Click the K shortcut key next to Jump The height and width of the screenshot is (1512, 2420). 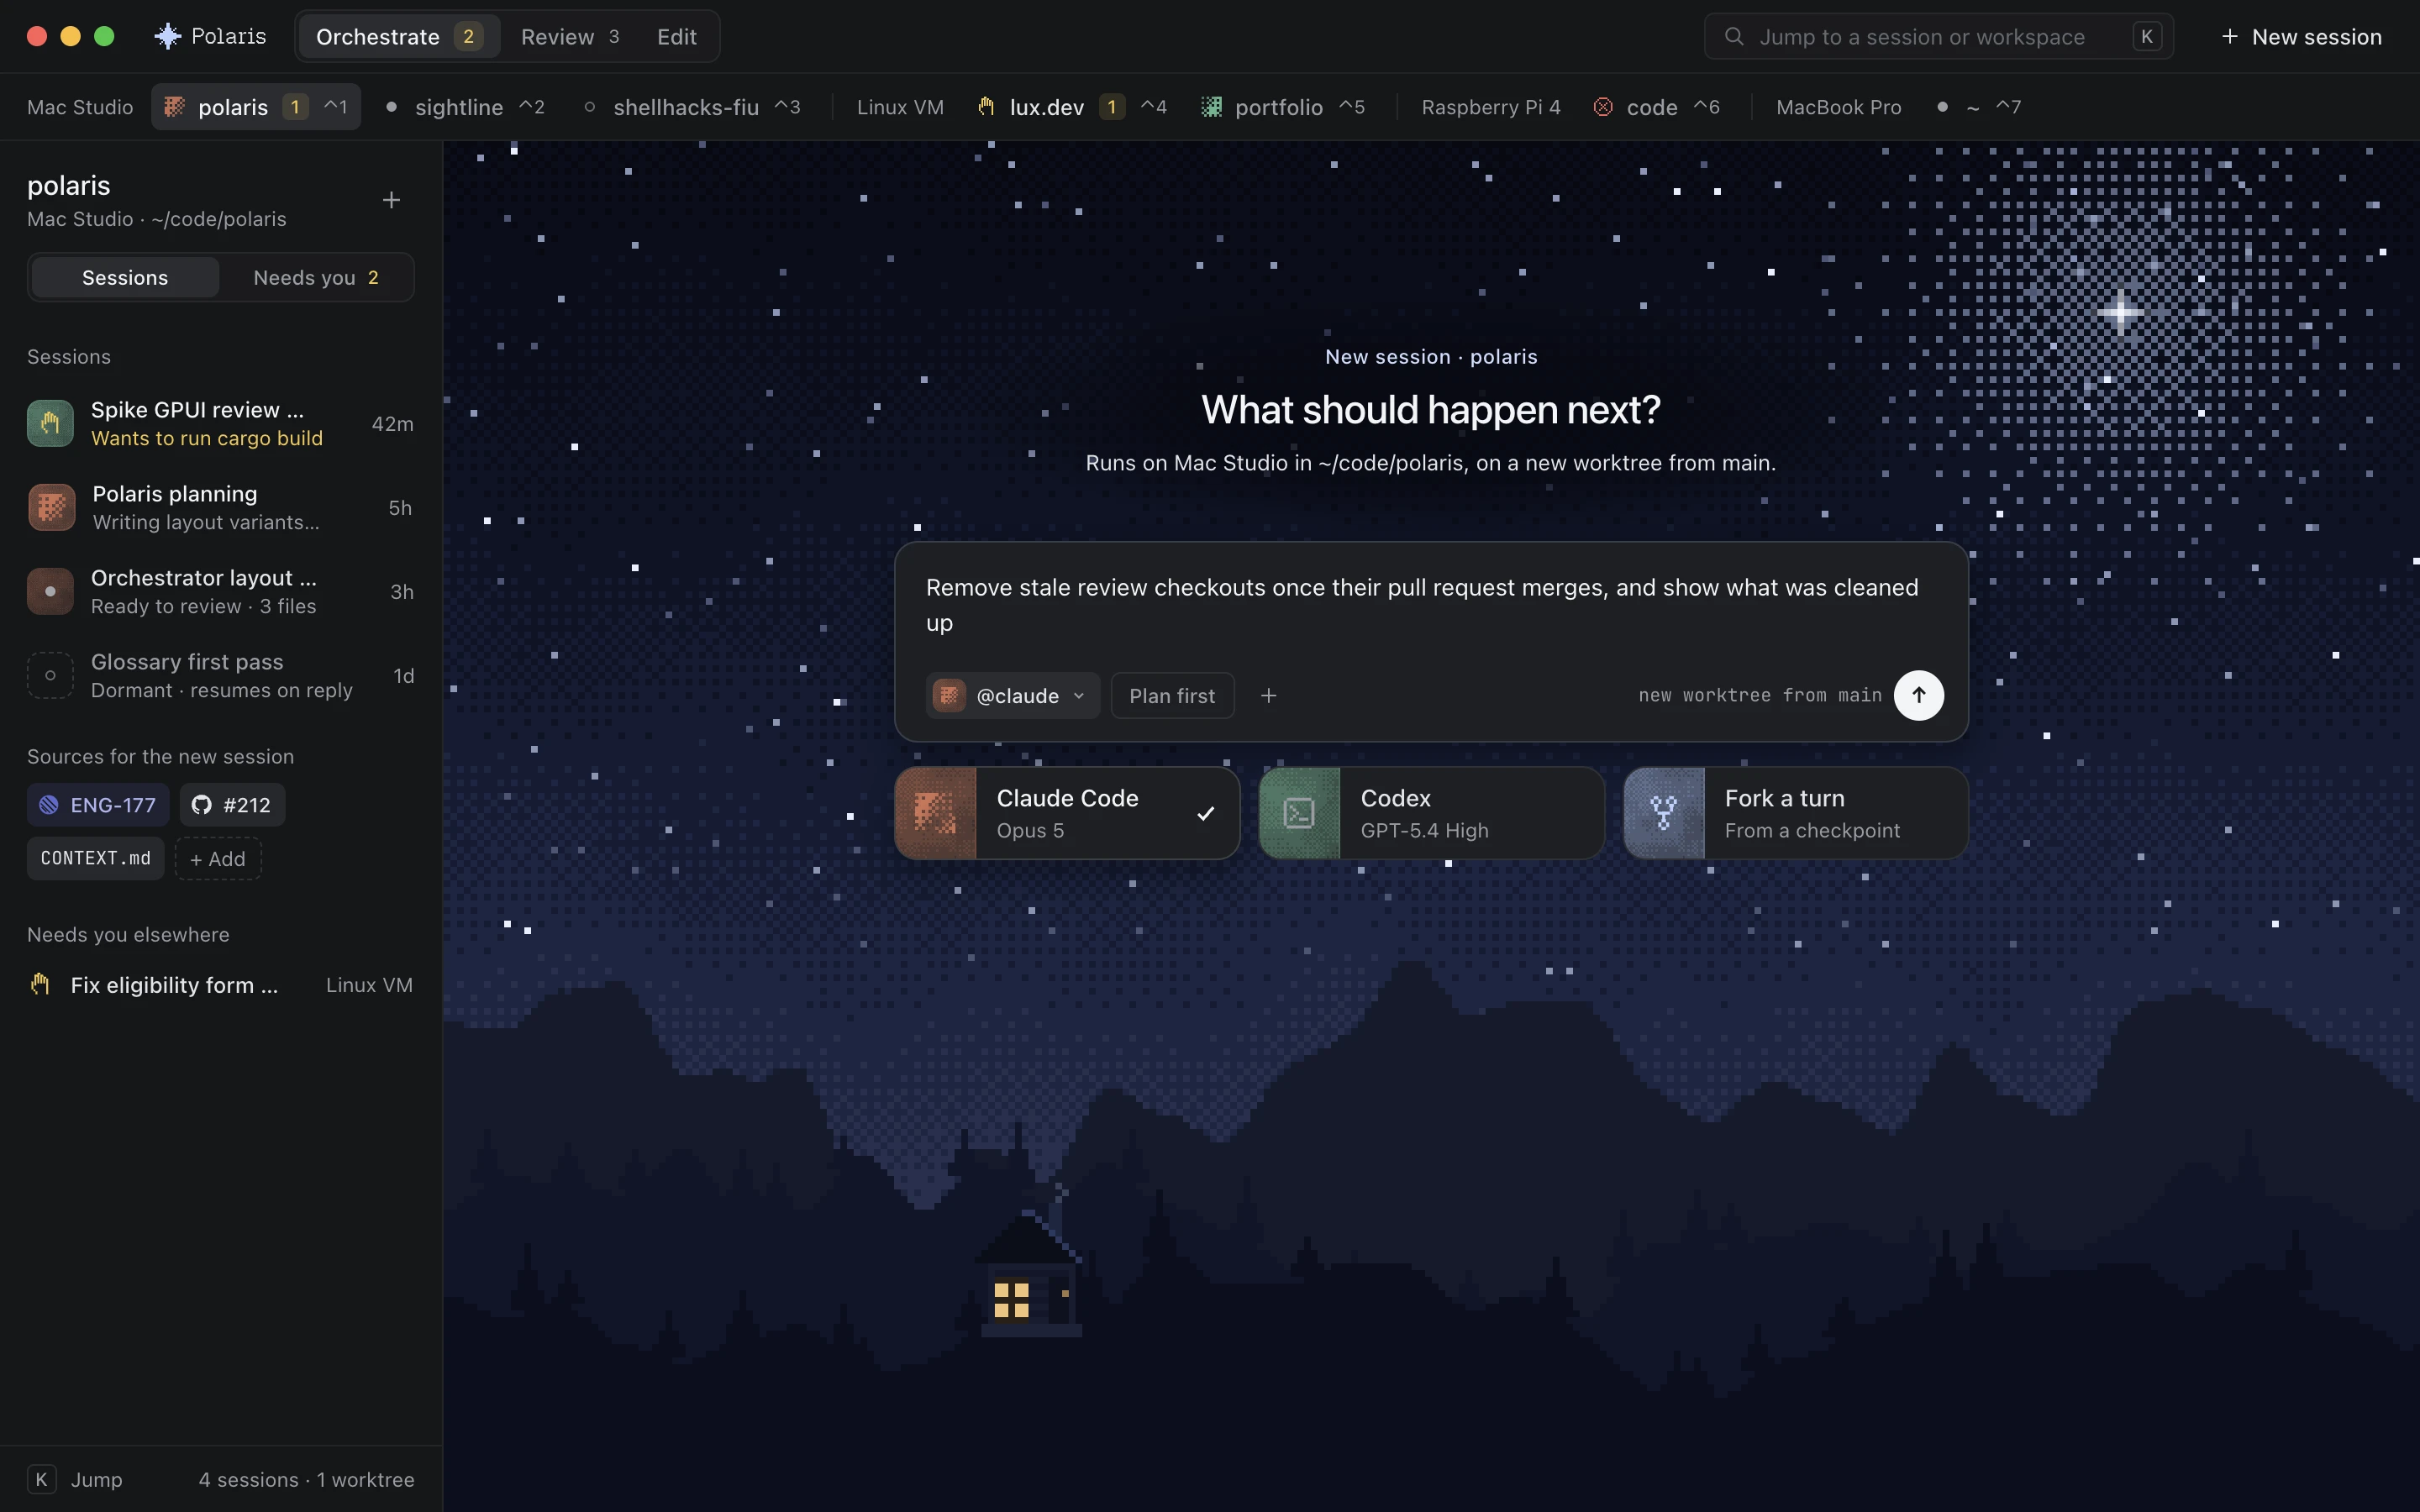[41, 1479]
